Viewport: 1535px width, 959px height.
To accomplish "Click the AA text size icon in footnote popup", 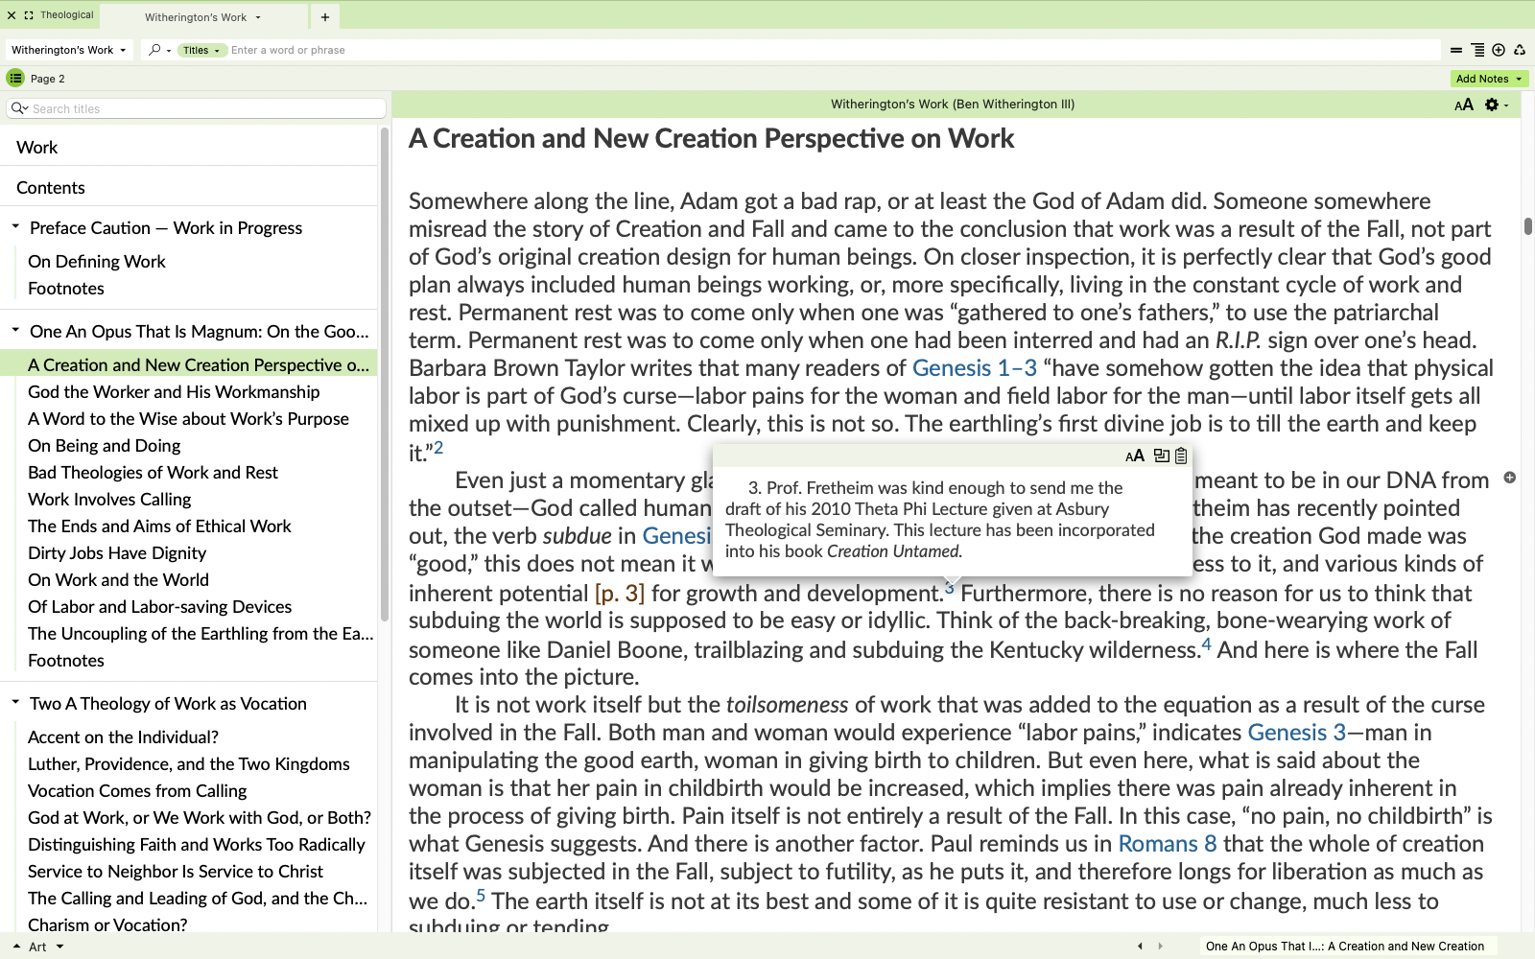I will (1135, 456).
